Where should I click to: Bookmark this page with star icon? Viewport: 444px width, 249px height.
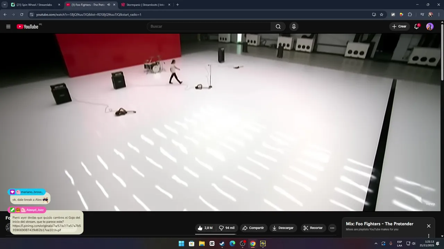(x=382, y=15)
